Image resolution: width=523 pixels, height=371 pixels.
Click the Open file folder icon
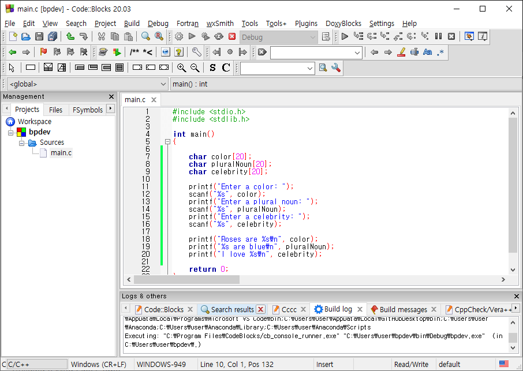point(26,37)
